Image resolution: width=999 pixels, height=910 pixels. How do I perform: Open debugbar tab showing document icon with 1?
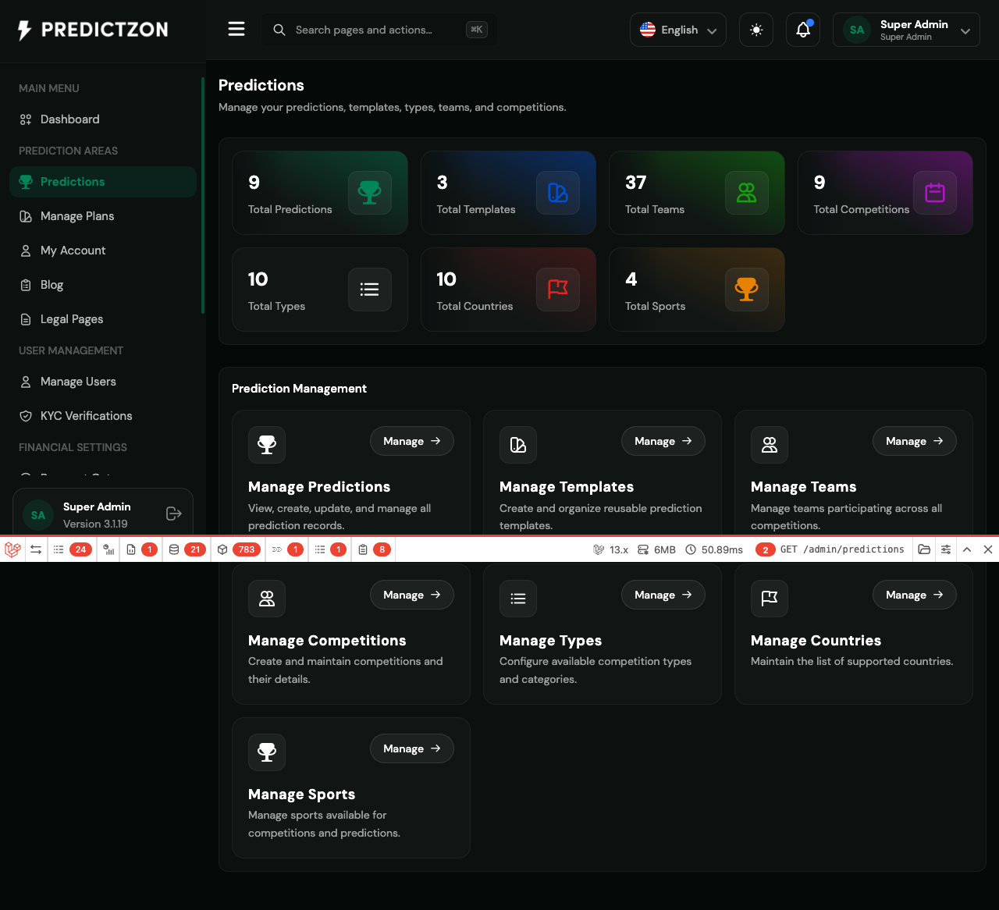[141, 549]
